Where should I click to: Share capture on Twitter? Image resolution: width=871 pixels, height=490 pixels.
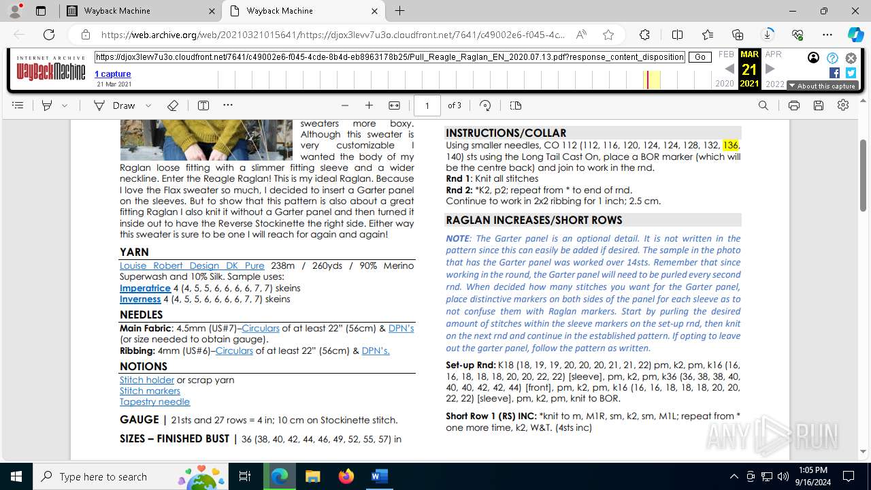coord(851,73)
